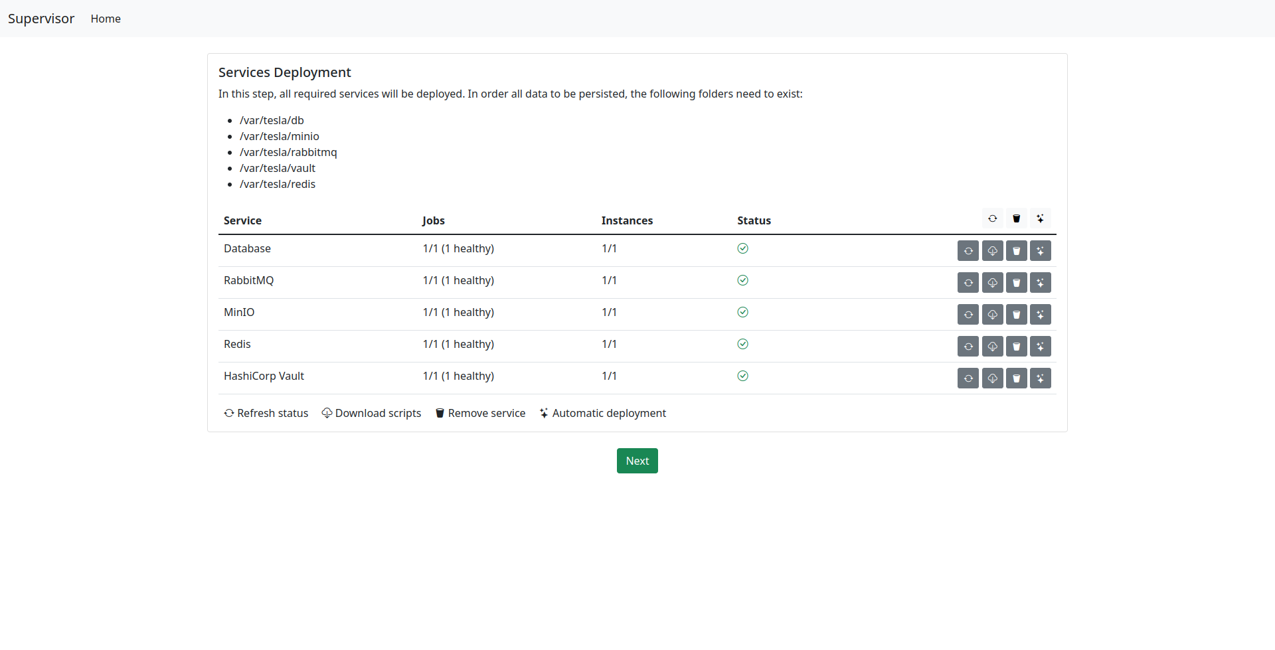Refresh status of the Database service
Image resolution: width=1275 pixels, height=650 pixels.
click(968, 251)
